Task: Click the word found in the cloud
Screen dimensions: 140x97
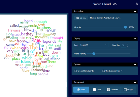Action: (29, 20)
